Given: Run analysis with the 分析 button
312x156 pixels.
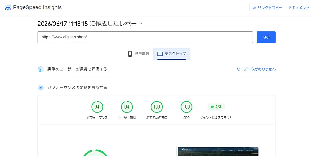Looking at the screenshot, I should pos(266,37).
